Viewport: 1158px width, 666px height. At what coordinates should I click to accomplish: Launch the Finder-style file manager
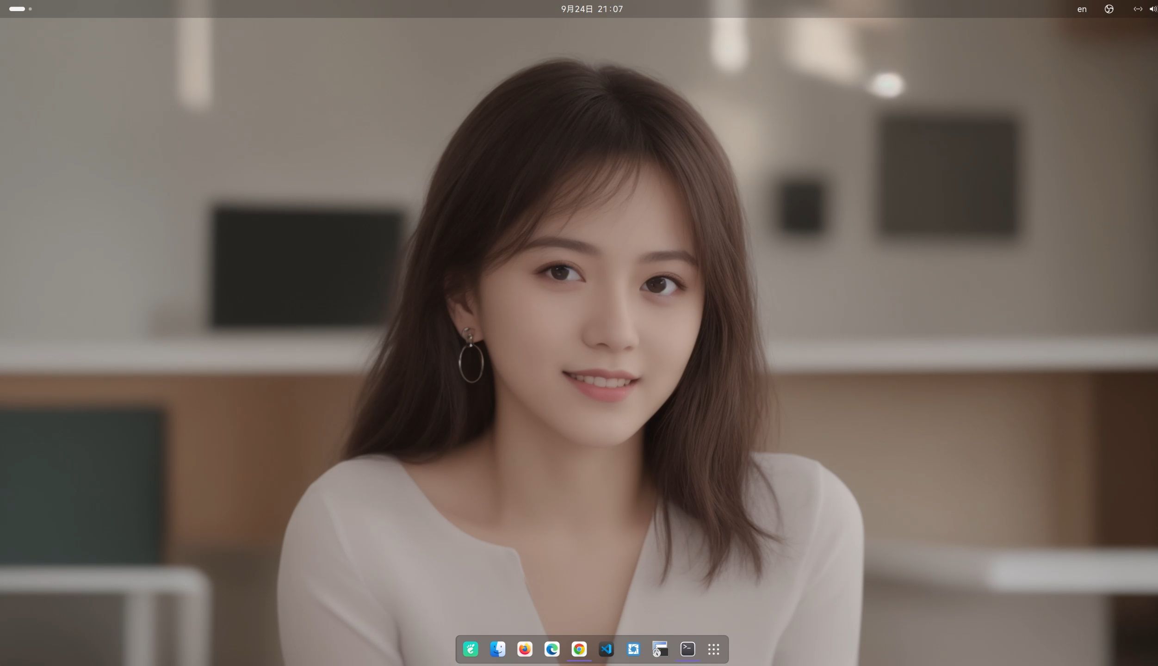497,649
